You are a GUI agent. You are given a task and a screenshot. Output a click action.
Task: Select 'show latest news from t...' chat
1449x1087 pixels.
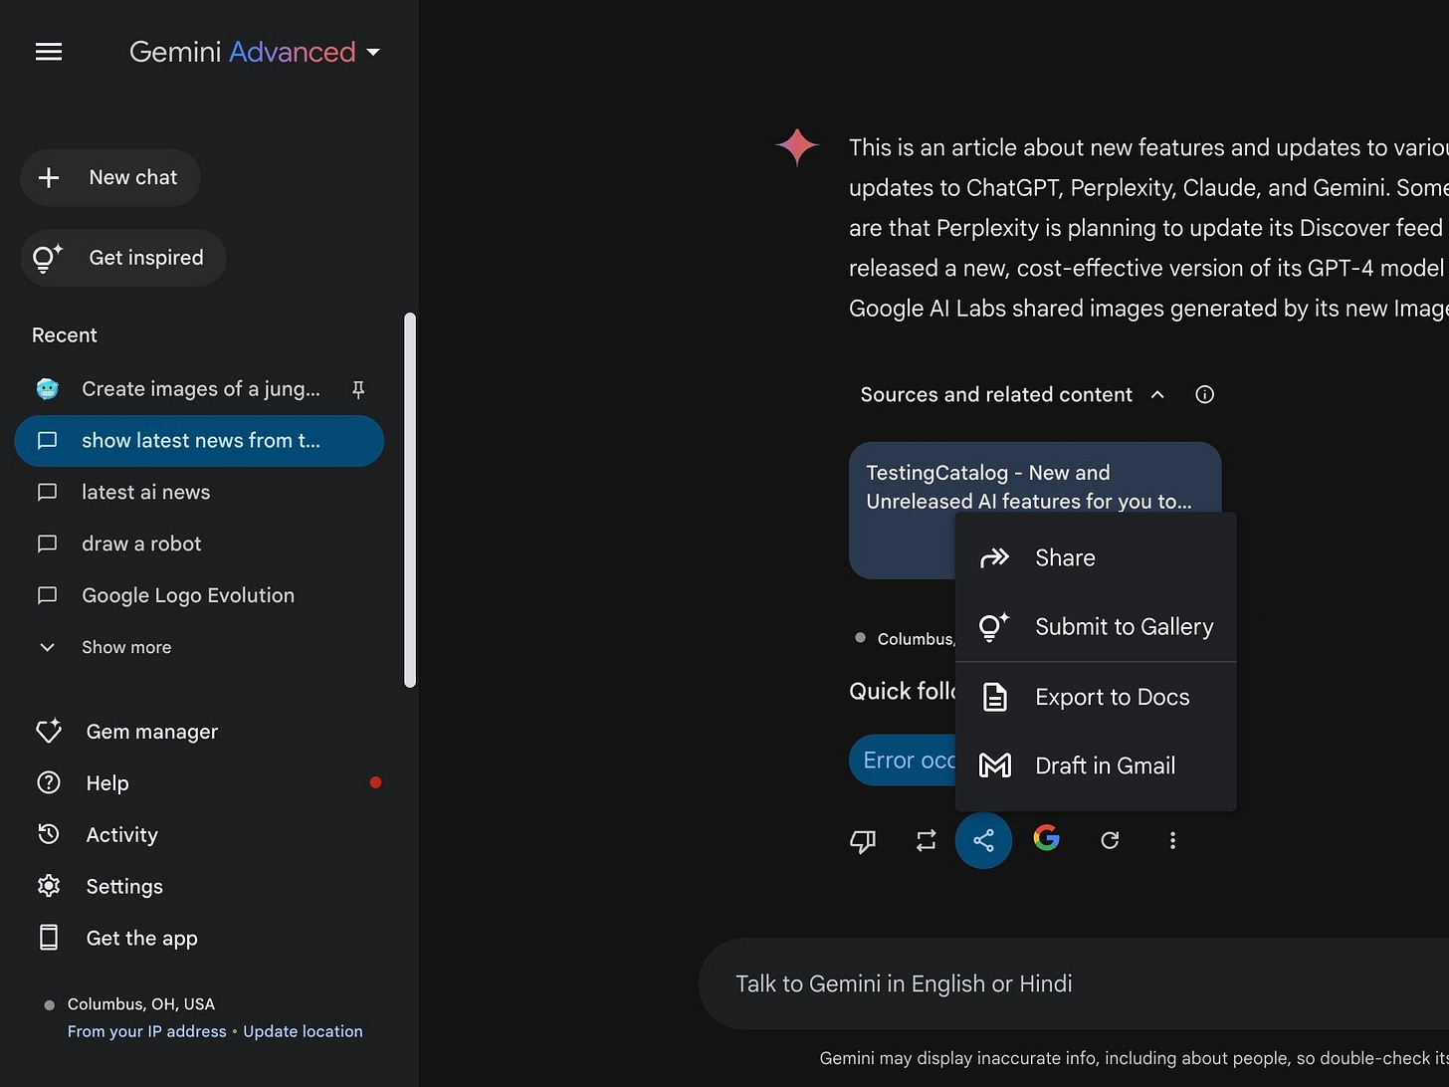coord(200,441)
